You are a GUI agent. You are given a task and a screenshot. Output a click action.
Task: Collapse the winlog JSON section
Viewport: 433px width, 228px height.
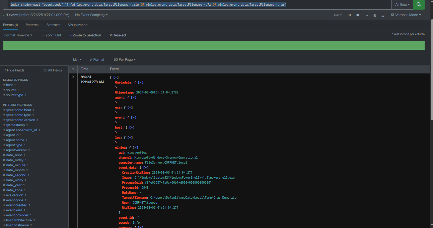point(135,148)
